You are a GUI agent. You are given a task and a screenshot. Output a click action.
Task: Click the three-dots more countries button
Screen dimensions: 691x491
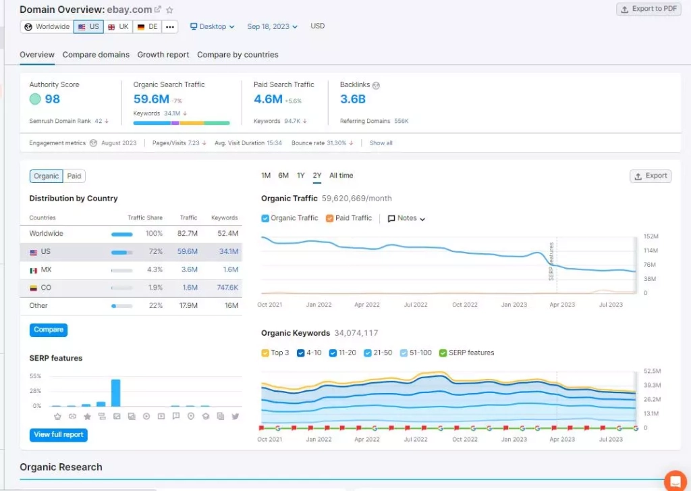(170, 27)
